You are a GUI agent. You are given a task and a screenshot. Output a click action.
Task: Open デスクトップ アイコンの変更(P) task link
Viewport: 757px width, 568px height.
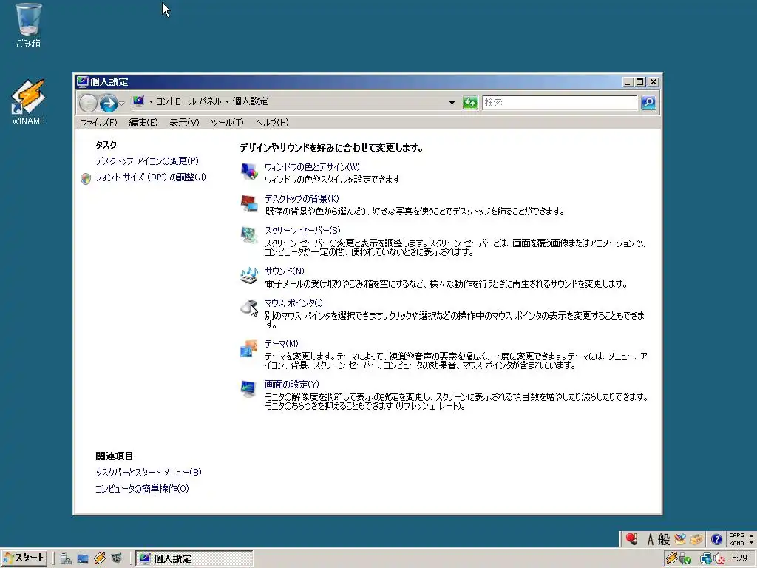(147, 160)
